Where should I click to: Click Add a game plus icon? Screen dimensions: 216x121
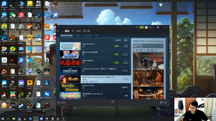[x=59, y=103]
